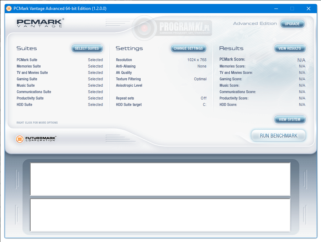Click the PCMark Score label
The width and height of the screenshot is (321, 242).
[232, 59]
